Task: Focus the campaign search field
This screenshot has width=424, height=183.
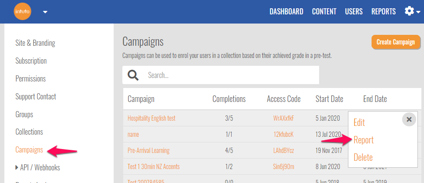Action: [x=232, y=75]
